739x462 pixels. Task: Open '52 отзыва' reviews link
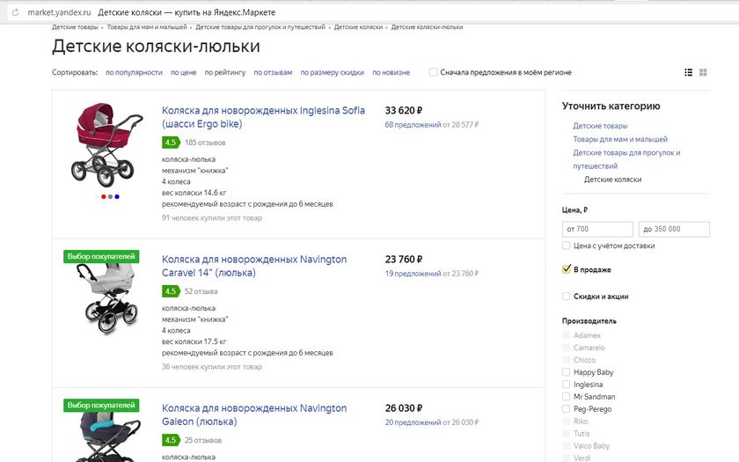tap(201, 291)
